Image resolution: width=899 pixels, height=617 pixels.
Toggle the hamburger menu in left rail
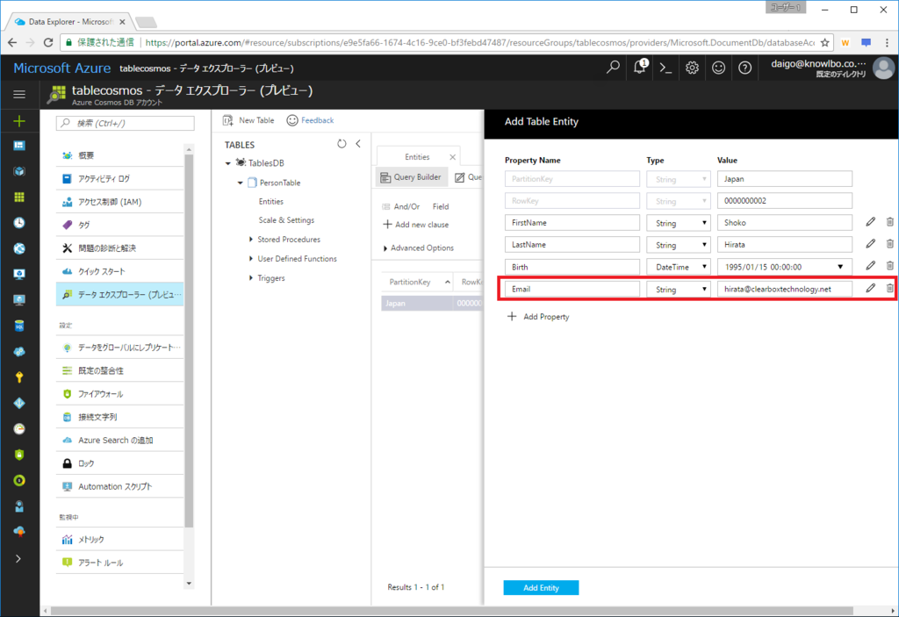coord(19,94)
